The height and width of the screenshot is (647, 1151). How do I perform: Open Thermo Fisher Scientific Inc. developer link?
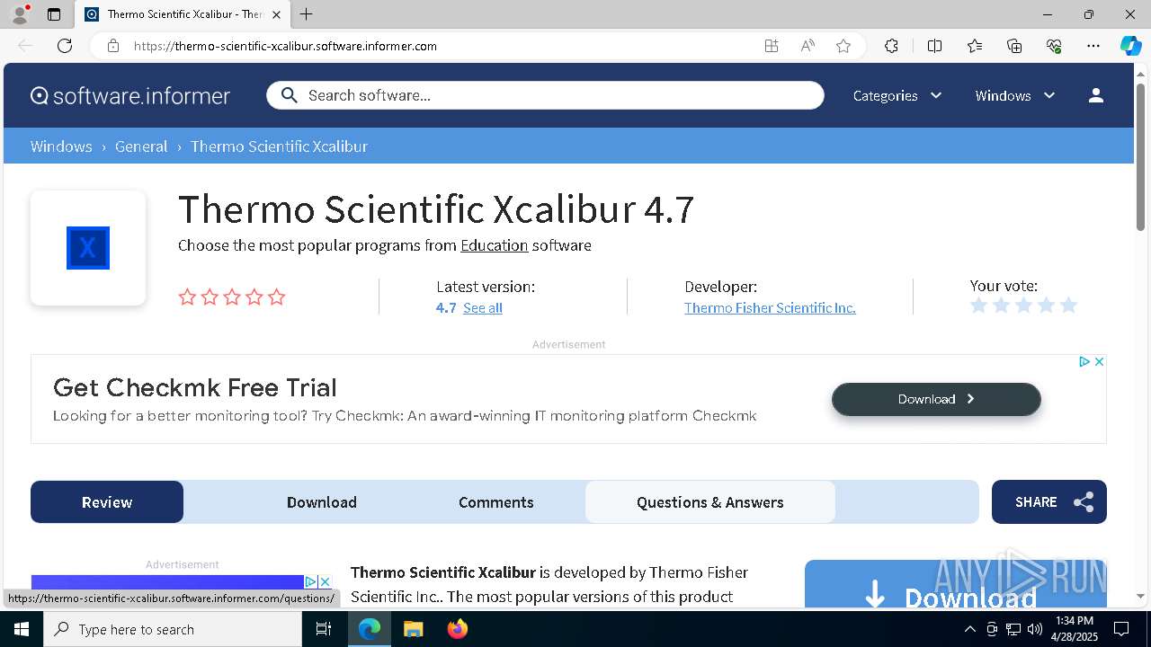click(x=770, y=307)
